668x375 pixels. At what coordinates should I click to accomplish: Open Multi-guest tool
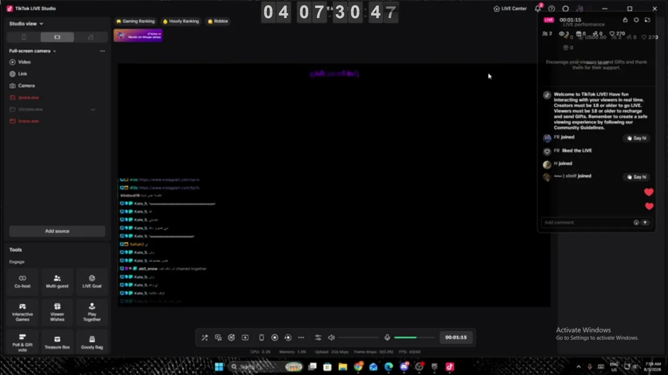point(57,281)
